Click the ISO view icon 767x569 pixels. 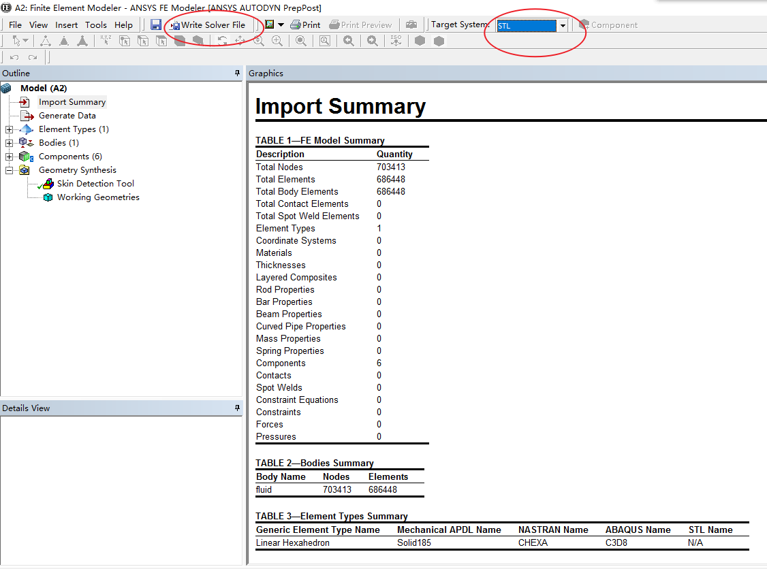click(396, 41)
